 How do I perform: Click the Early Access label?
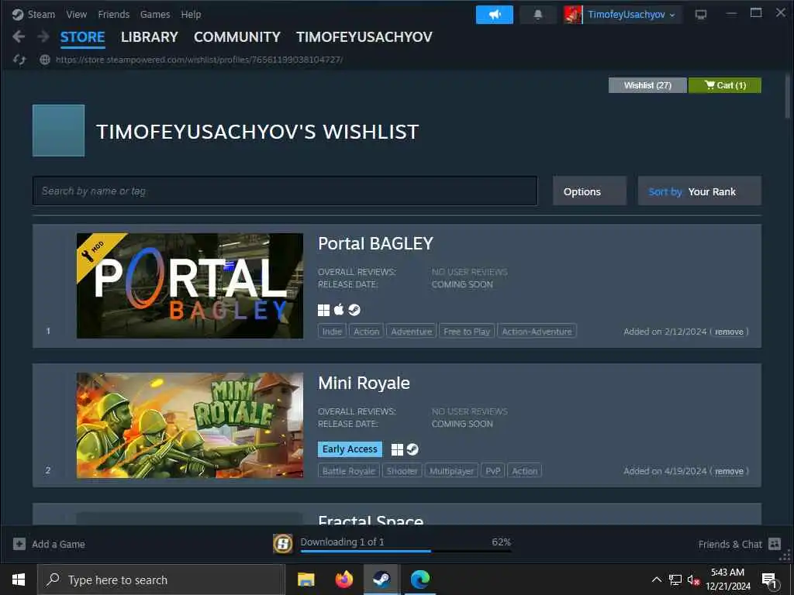coord(350,449)
